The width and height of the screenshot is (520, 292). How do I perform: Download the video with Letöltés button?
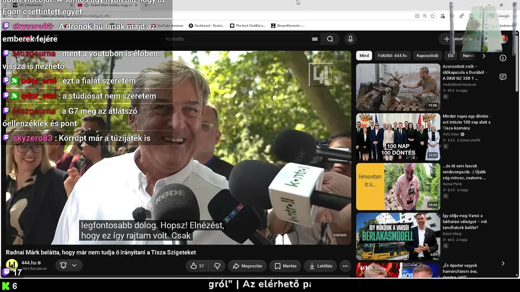tap(321, 266)
